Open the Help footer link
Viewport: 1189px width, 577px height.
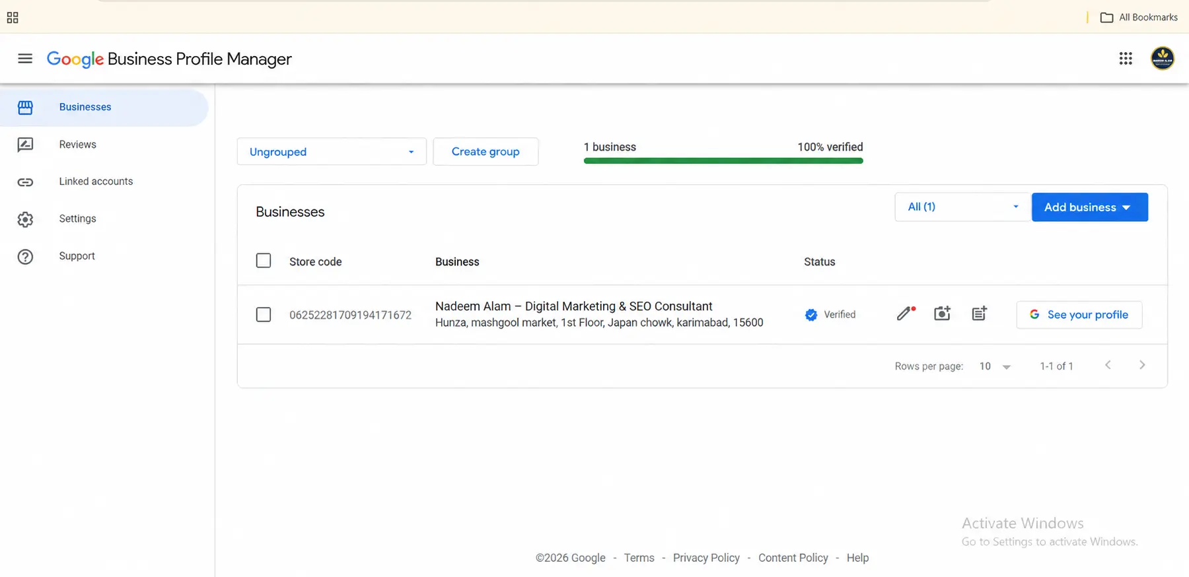[857, 558]
